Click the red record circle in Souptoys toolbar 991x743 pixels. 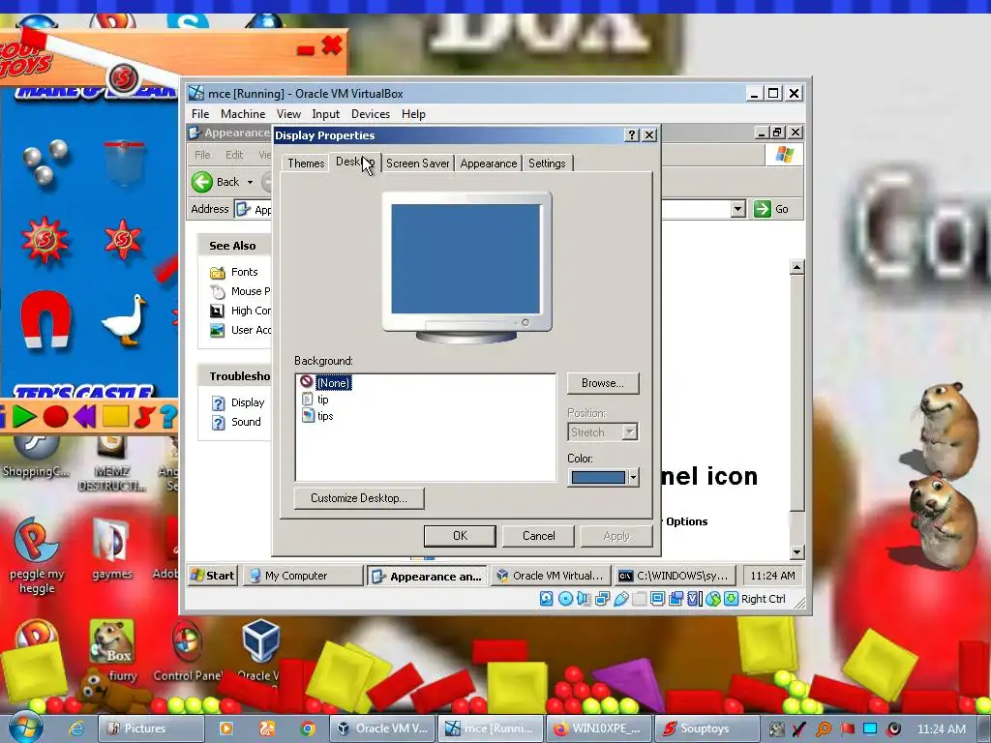[55, 417]
